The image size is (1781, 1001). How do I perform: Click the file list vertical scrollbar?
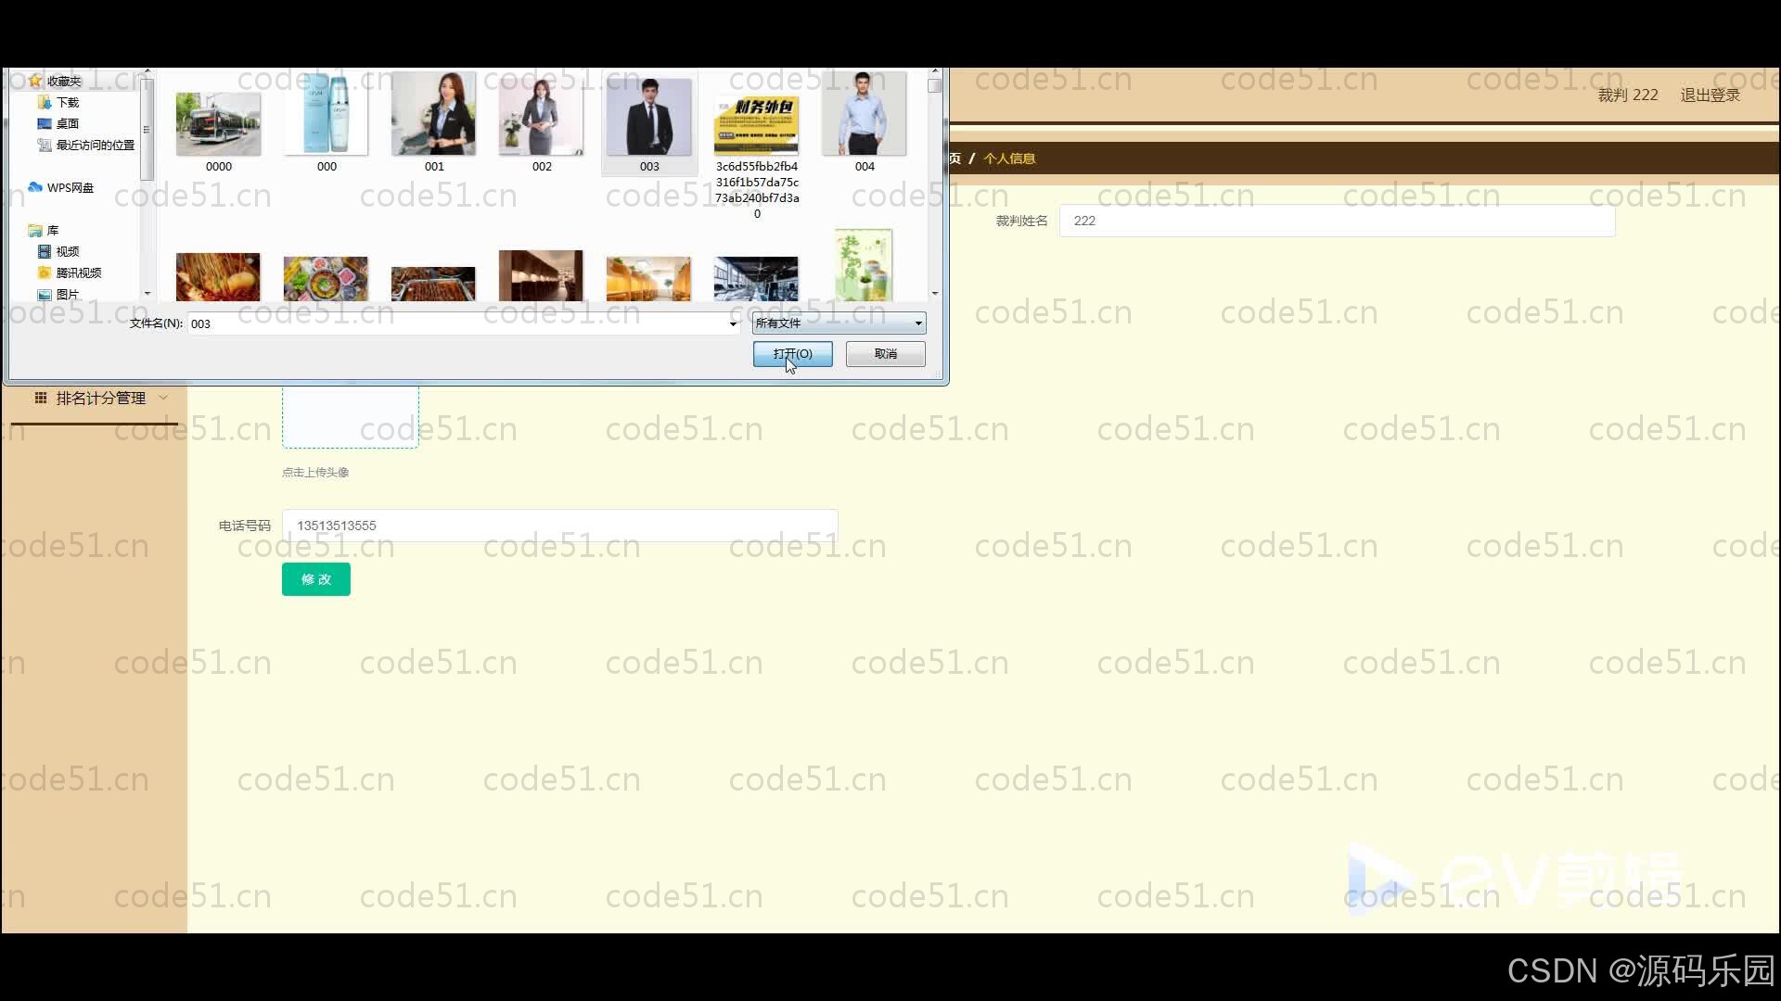click(x=935, y=86)
